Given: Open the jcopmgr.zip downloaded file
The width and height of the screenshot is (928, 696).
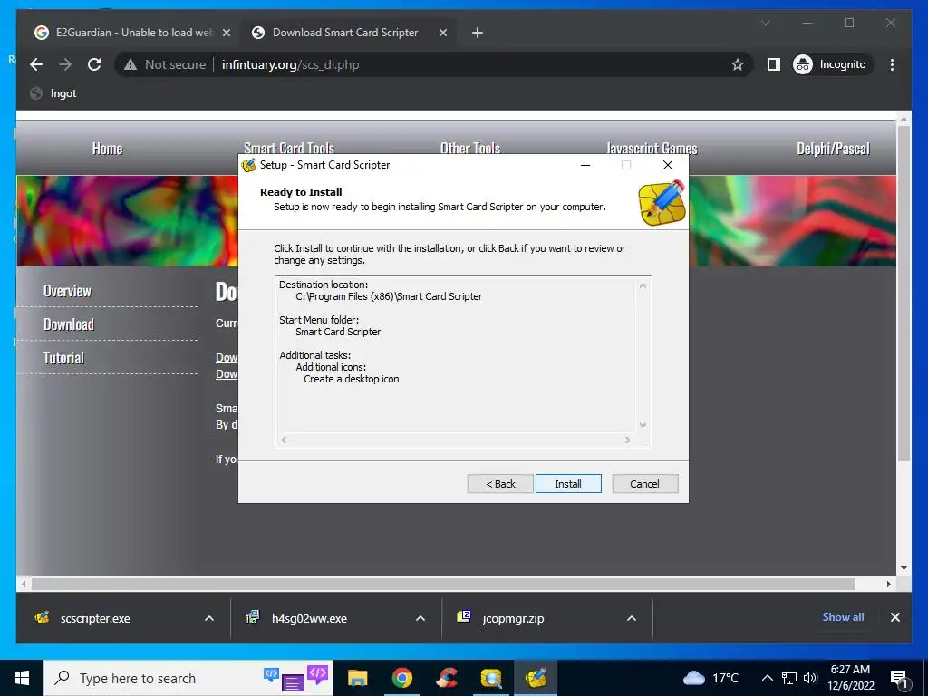Looking at the screenshot, I should tap(513, 618).
